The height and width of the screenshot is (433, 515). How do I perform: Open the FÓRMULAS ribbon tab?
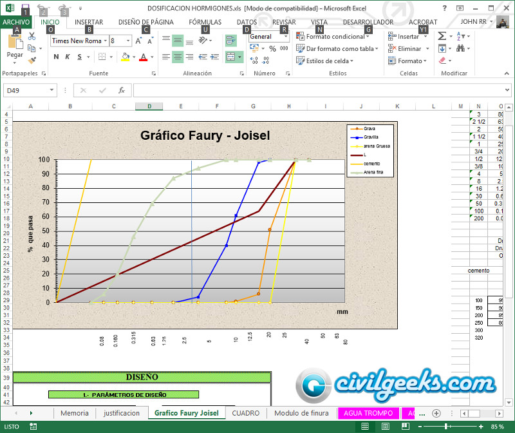[x=205, y=22]
